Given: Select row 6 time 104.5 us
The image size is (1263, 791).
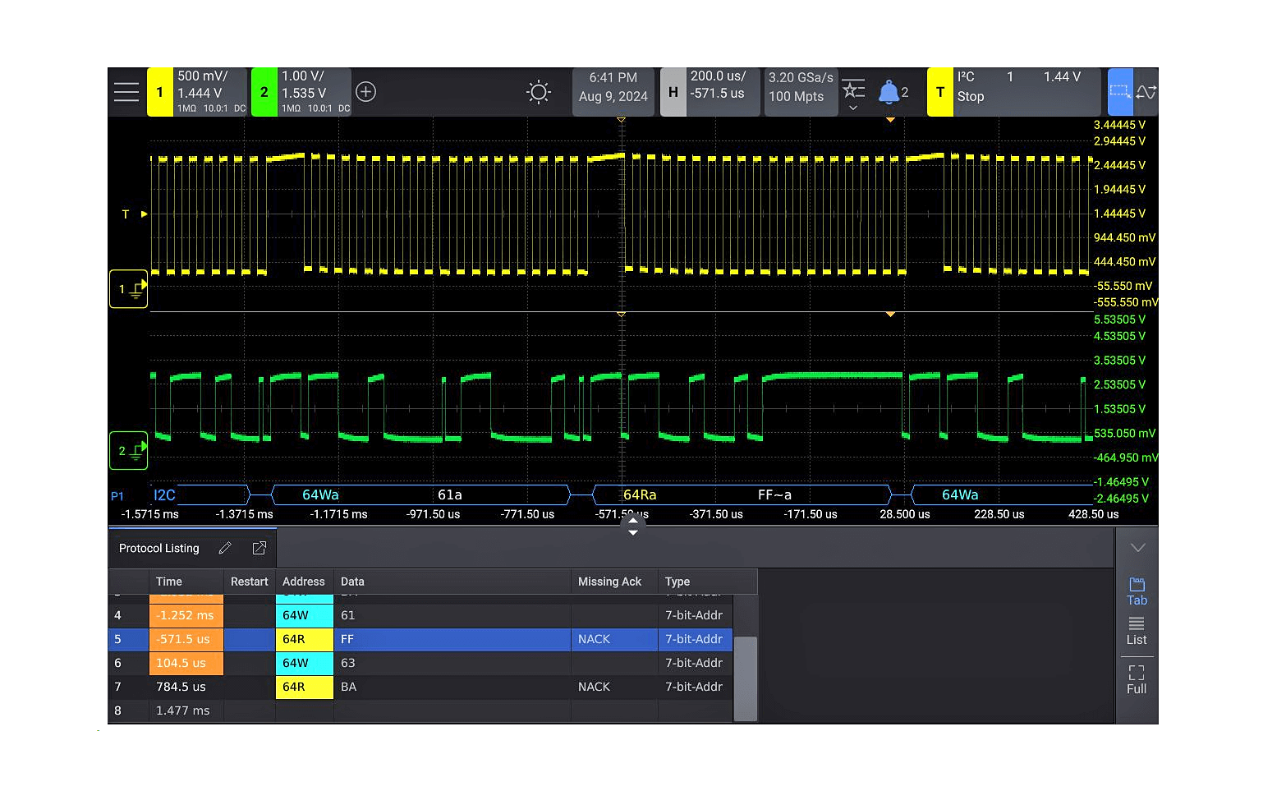Looking at the screenshot, I should (x=186, y=663).
